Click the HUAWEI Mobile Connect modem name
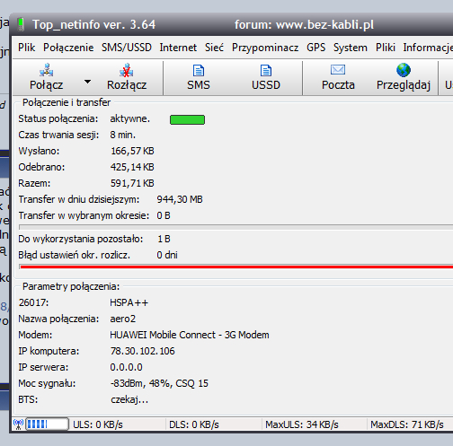 tap(190, 335)
